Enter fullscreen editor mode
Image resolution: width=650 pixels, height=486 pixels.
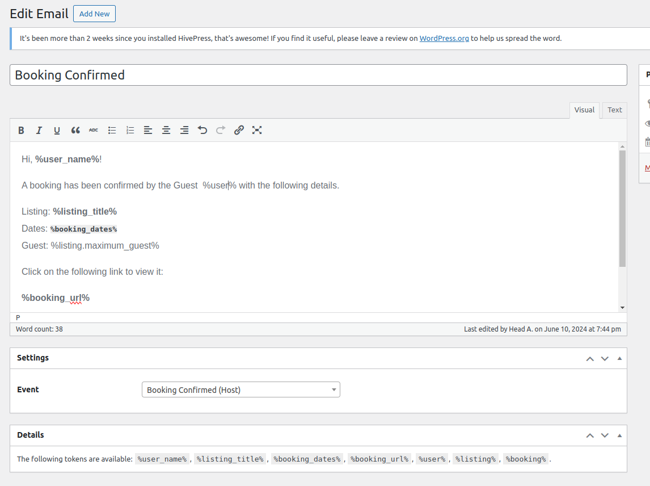[x=257, y=131]
